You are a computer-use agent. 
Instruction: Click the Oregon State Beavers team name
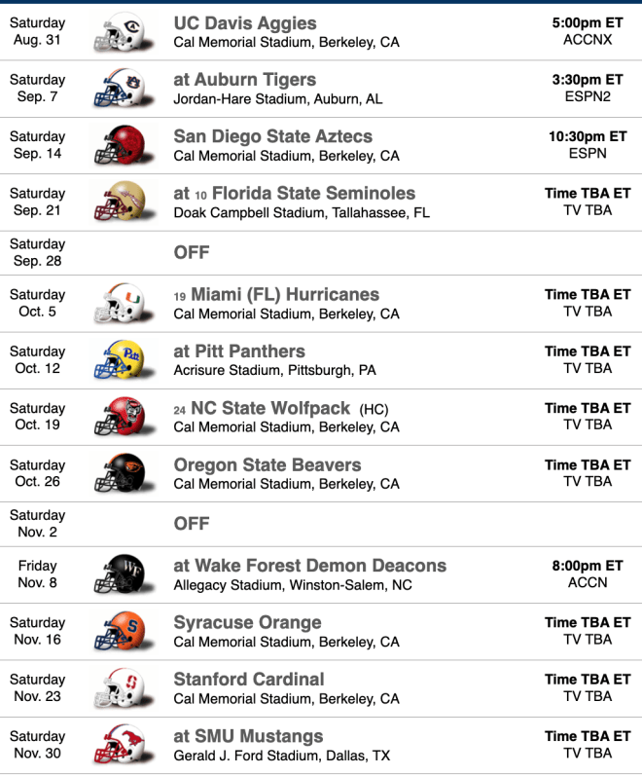(267, 465)
